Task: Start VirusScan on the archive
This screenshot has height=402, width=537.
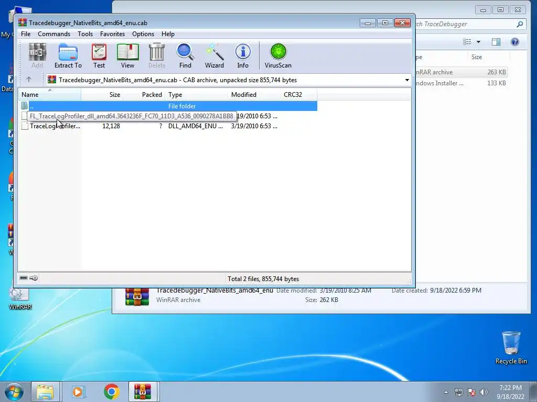Action: [x=278, y=55]
